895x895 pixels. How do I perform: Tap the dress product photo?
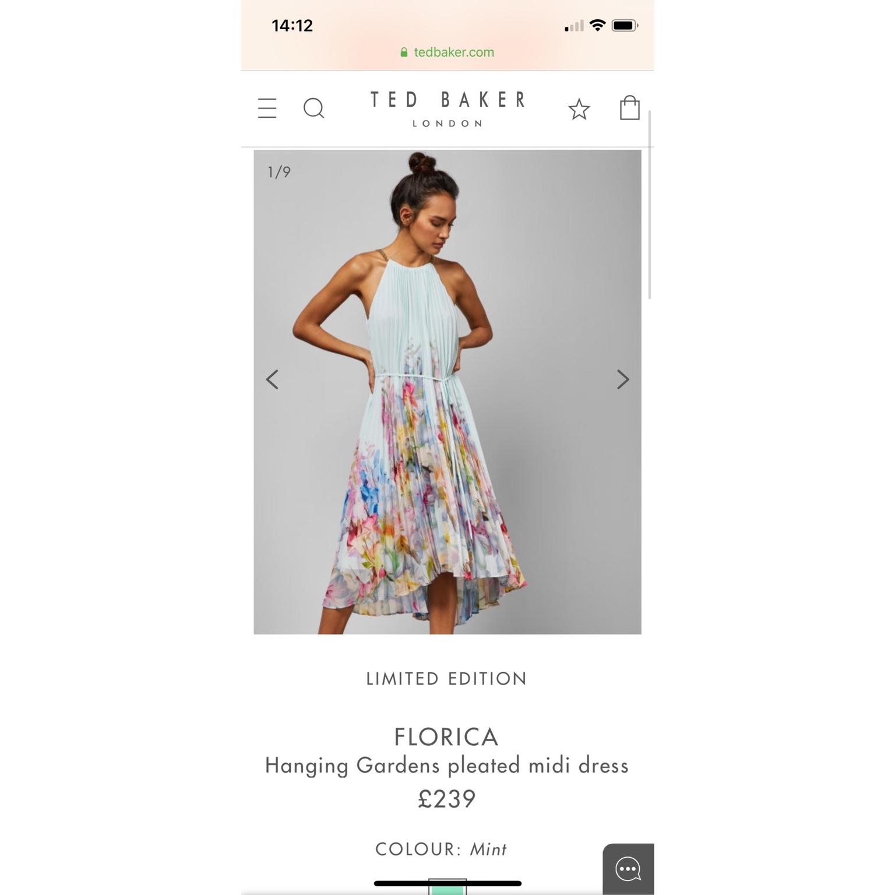click(x=447, y=392)
